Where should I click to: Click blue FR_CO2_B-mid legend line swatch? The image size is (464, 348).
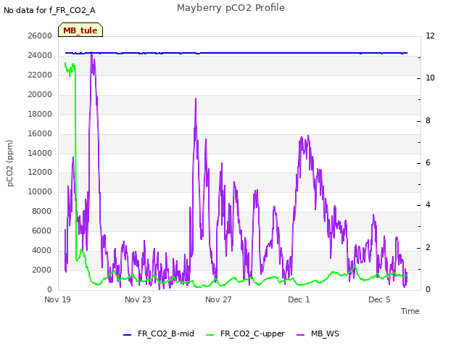[127, 335]
